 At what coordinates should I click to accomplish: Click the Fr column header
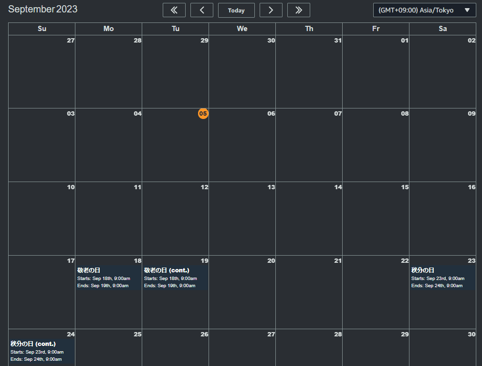pyautogui.click(x=376, y=29)
